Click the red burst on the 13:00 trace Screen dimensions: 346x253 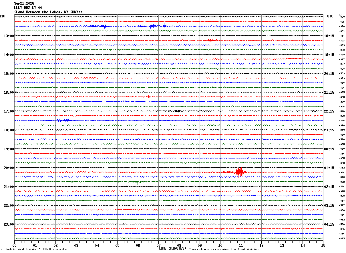click(212, 41)
